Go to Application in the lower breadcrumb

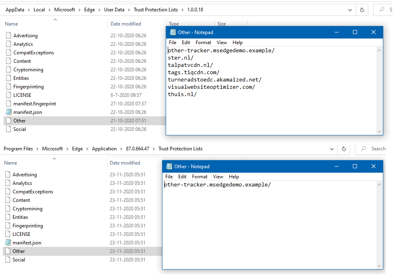pos(104,149)
